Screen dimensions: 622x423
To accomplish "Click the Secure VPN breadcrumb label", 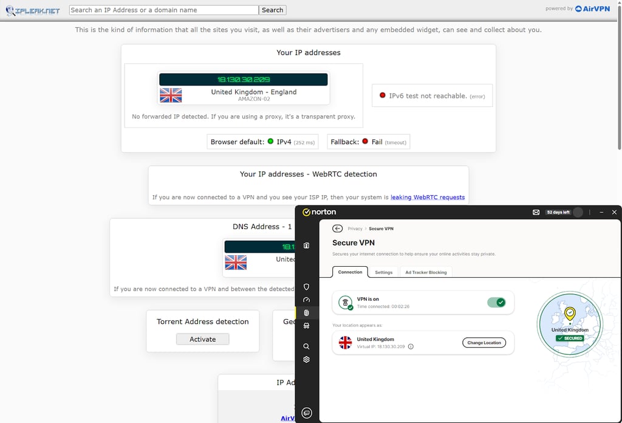I will tap(381, 229).
